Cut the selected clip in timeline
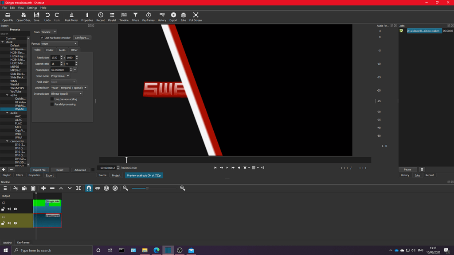 click(x=16, y=188)
